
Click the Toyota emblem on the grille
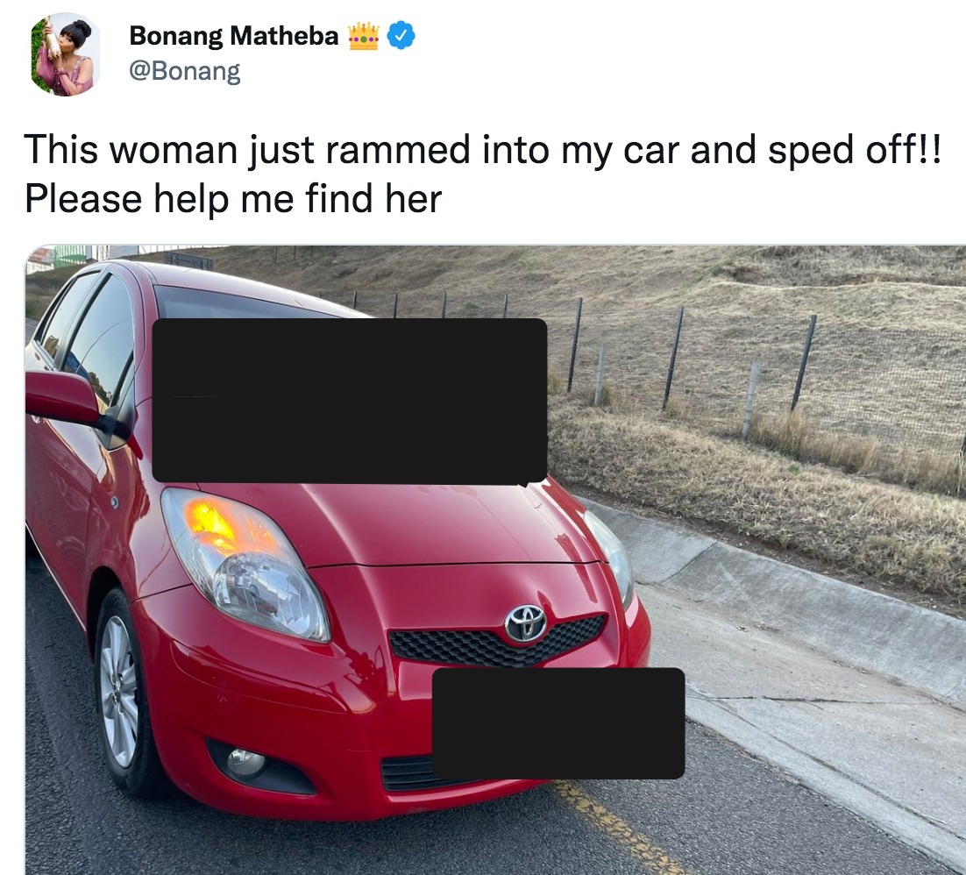525,622
